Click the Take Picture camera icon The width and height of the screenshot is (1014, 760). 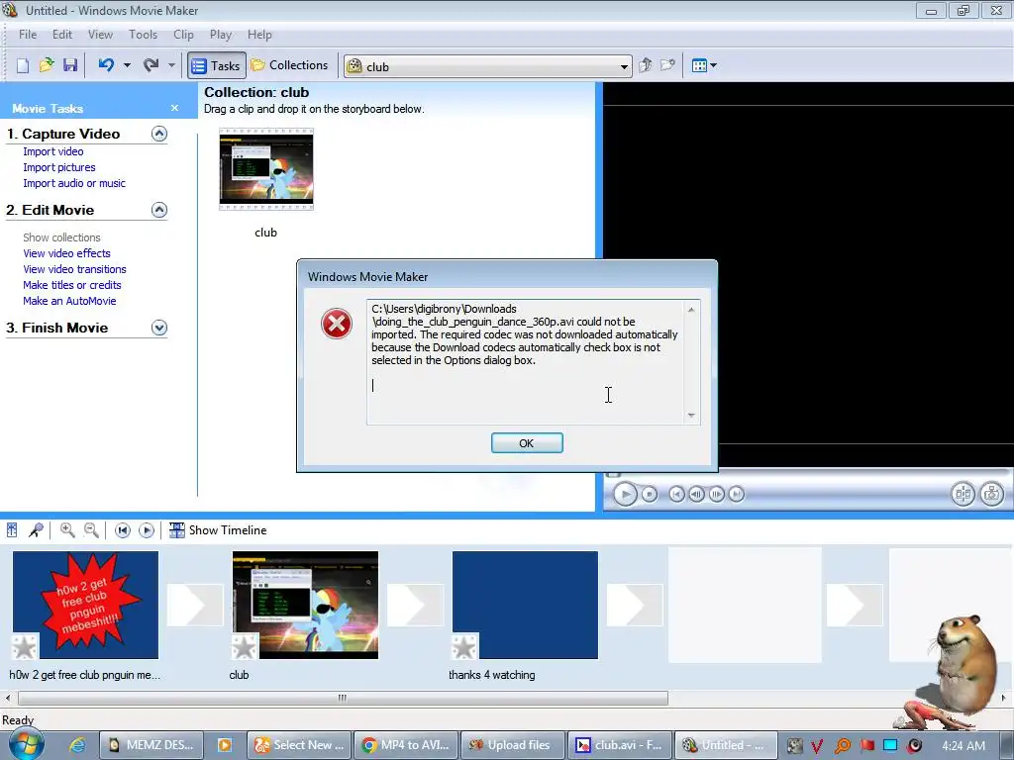991,495
